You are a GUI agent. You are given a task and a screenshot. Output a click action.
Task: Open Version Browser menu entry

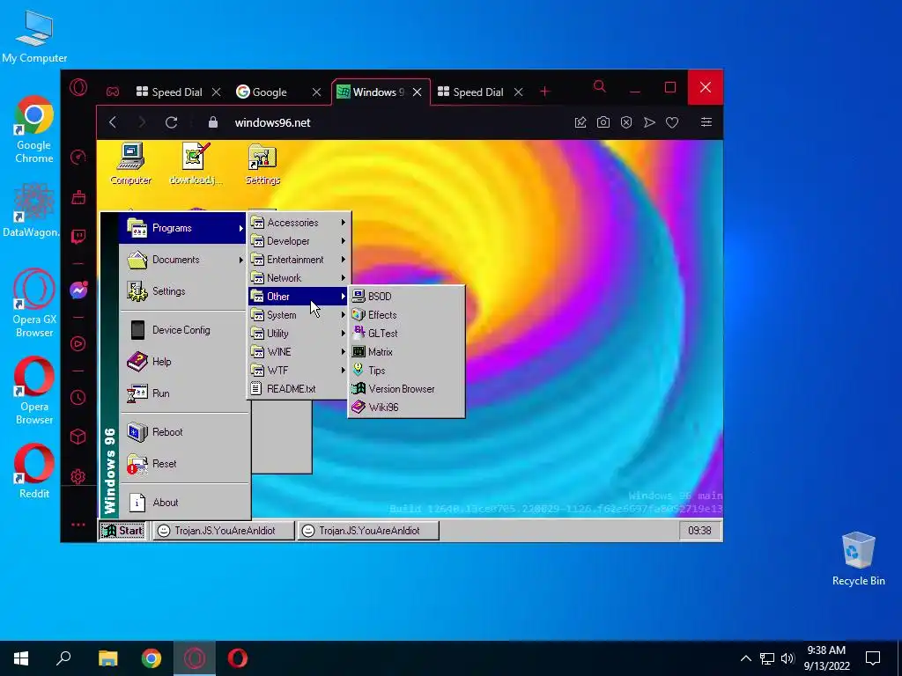pyautogui.click(x=407, y=388)
